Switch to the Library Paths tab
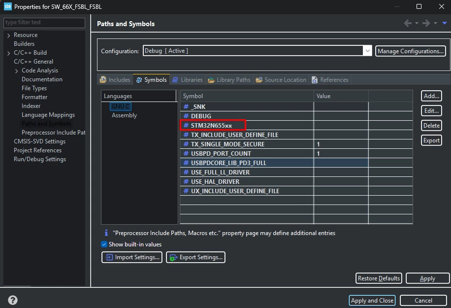451x308 pixels. point(229,80)
